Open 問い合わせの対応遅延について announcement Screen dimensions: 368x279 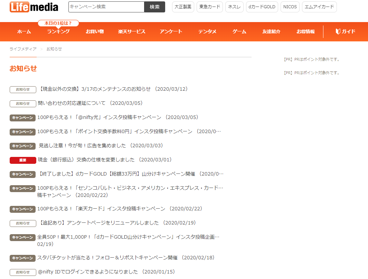click(90, 103)
